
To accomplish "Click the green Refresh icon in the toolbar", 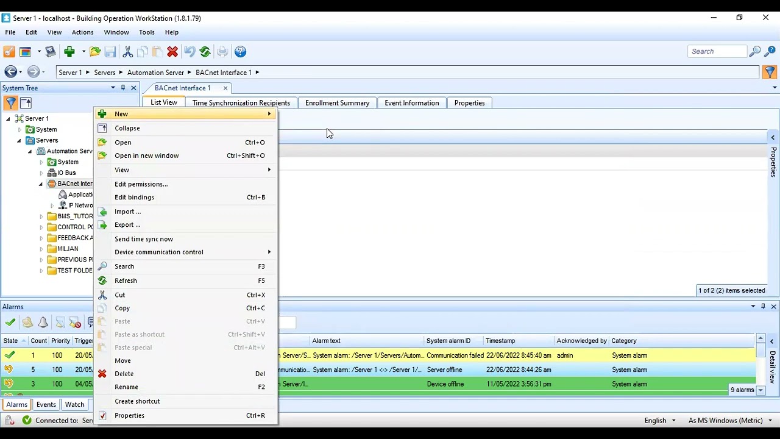I will pos(205,52).
